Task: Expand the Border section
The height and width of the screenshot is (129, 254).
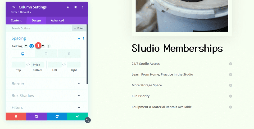Action: 79,84
